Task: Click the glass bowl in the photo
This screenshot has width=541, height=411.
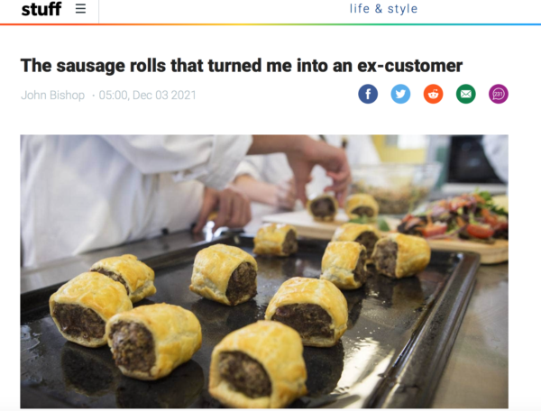Action: [x=395, y=187]
